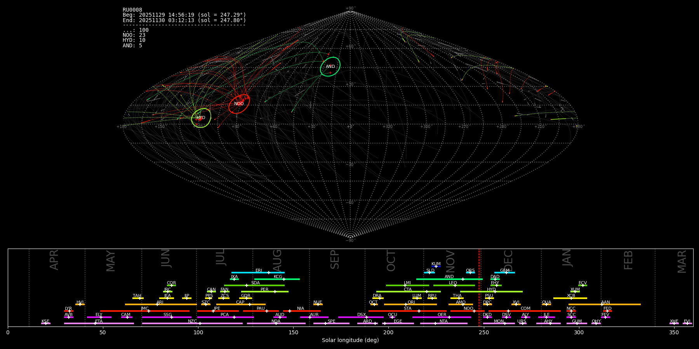Click the 'Solar longitude (deg)' axis title
Screen dimensions: 699x349
pyautogui.click(x=350, y=340)
